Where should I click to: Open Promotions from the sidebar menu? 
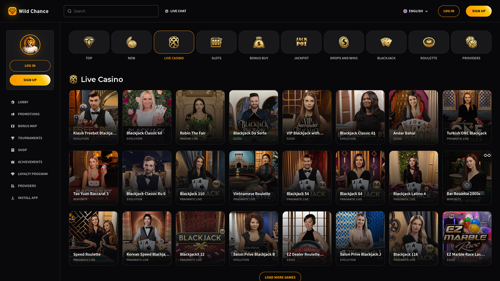click(x=29, y=114)
